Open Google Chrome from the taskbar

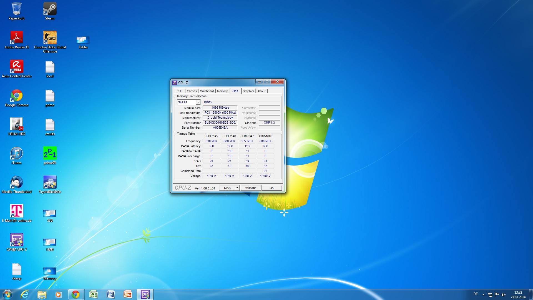[76, 294]
